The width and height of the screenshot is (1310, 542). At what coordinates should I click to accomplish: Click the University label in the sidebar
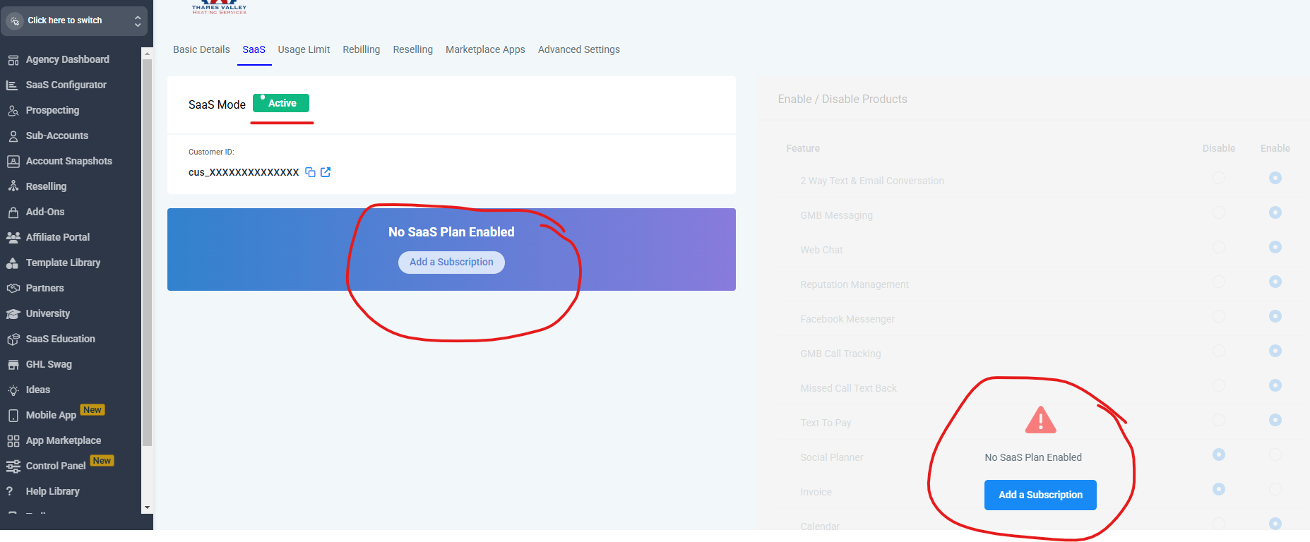(48, 313)
